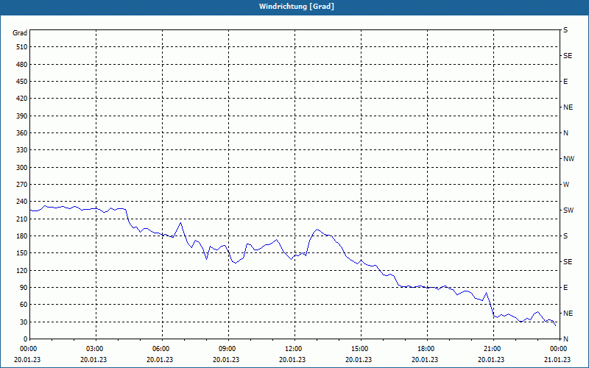Select the 06:00 time label
The width and height of the screenshot is (589, 368).
coord(160,349)
